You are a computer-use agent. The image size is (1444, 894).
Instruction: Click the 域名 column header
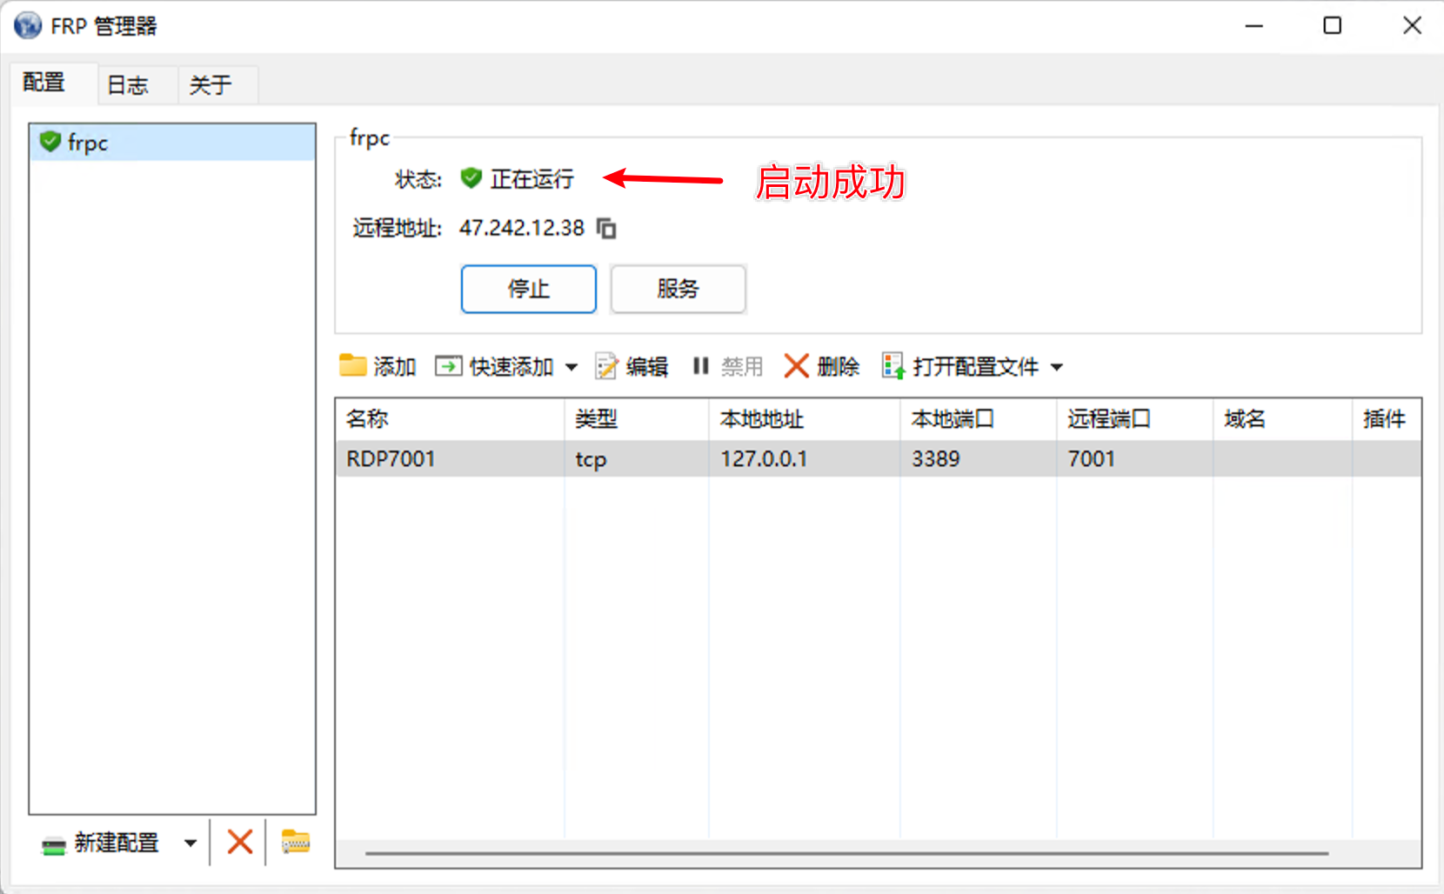1283,419
